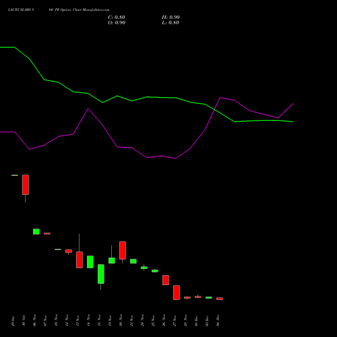Select the '12 Nov' date axis label
This screenshot has height=337, width=337.
point(67,321)
